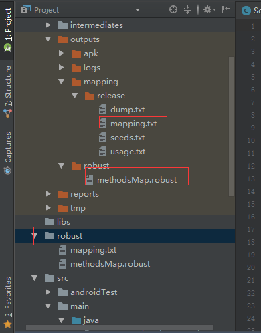
Task: Select the dump.txt file icon
Action: [x=102, y=110]
